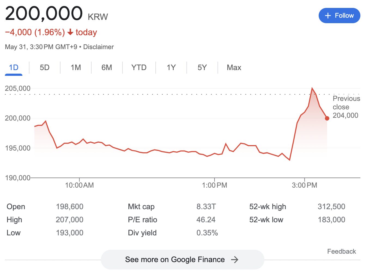Click the Follow button
This screenshot has width=386, height=276.
[x=339, y=16]
